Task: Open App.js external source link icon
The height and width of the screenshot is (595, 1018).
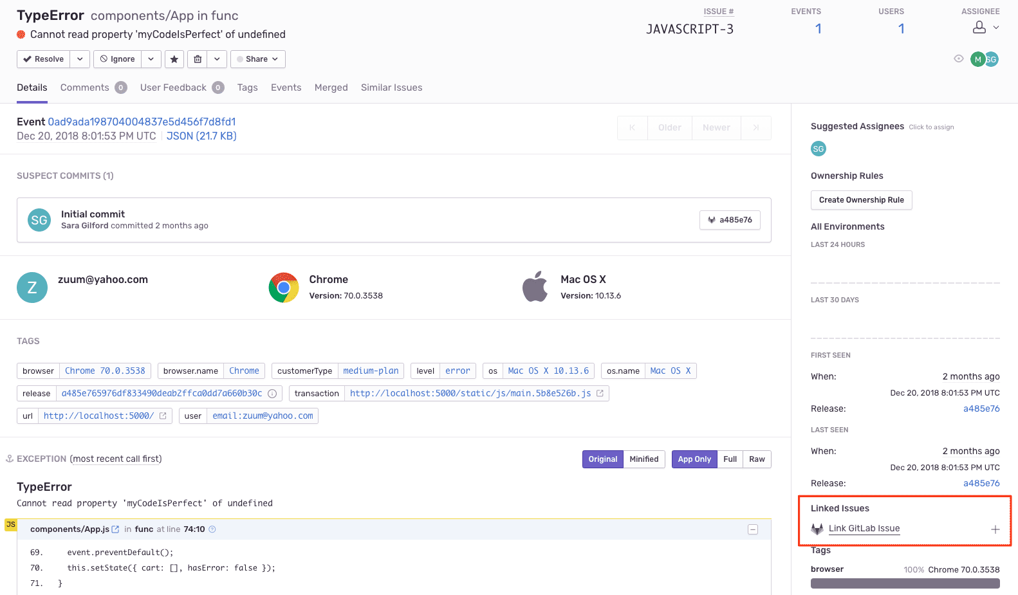Action: (x=115, y=529)
